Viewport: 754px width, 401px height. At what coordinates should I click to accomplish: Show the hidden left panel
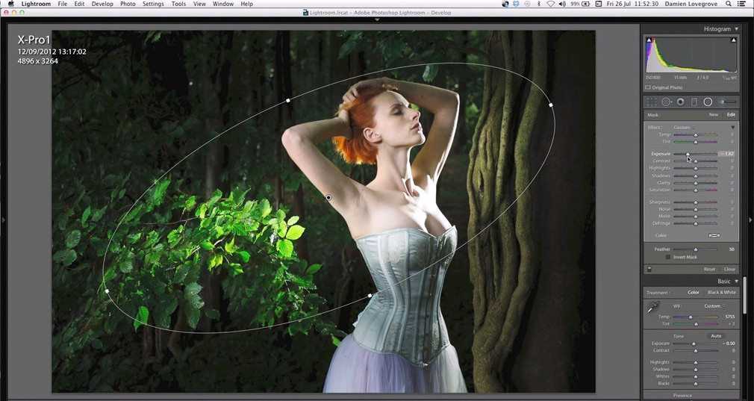(x=4, y=220)
